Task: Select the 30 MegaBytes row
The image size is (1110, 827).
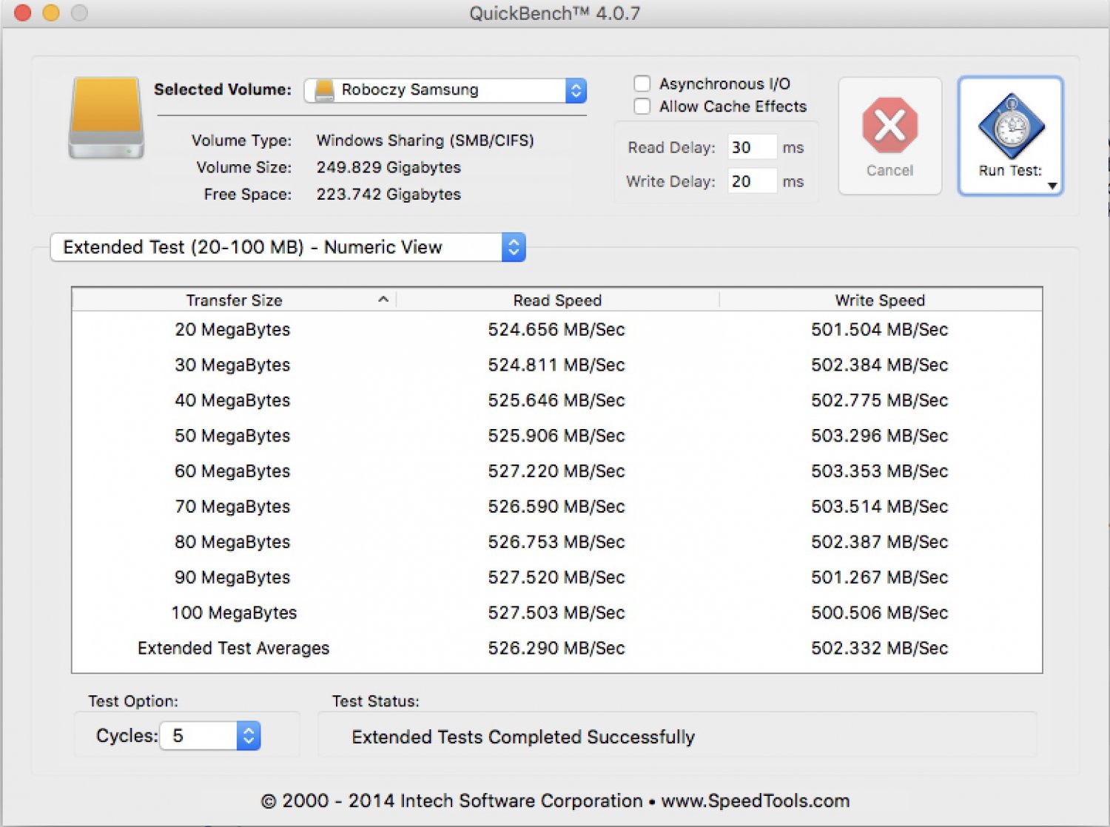Action: tap(557, 365)
